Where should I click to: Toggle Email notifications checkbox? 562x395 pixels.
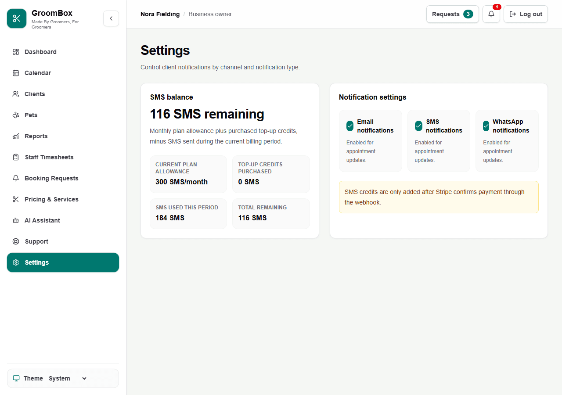(x=350, y=126)
